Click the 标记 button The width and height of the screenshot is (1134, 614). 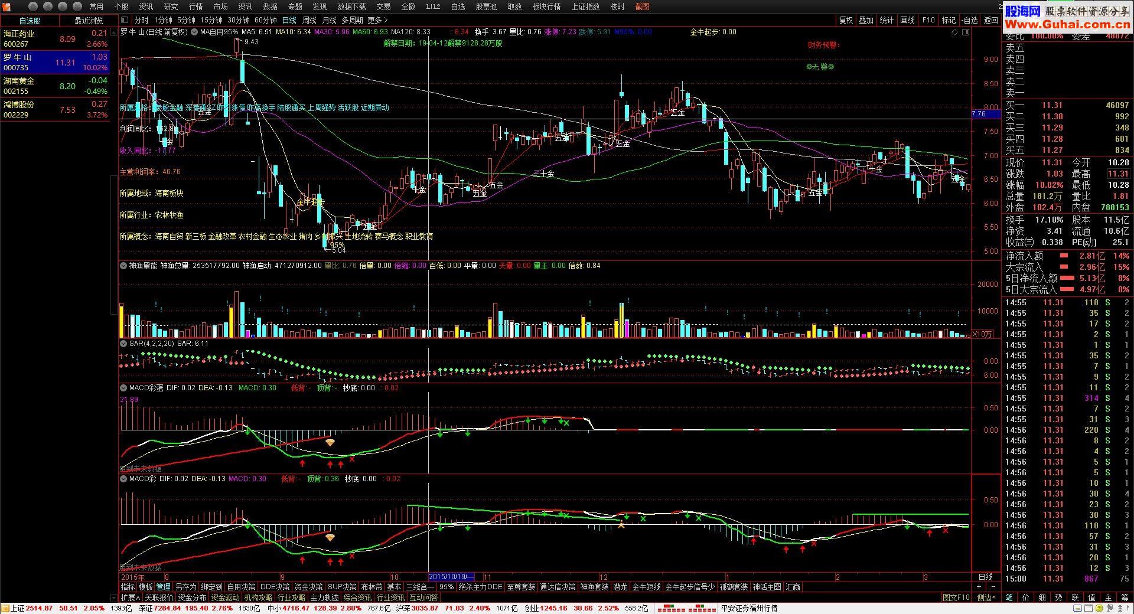pyautogui.click(x=949, y=20)
